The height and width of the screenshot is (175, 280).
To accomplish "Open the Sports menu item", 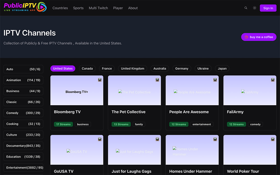I will pos(78,8).
